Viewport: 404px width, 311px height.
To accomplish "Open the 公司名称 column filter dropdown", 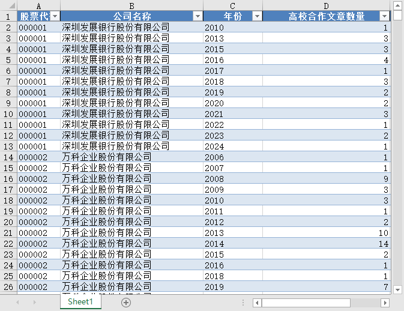I will click(197, 16).
